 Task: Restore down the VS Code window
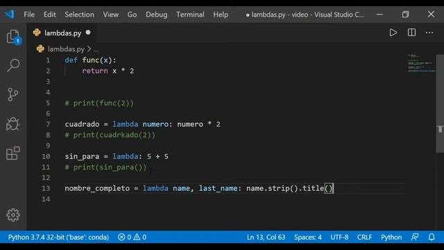coord(405,14)
